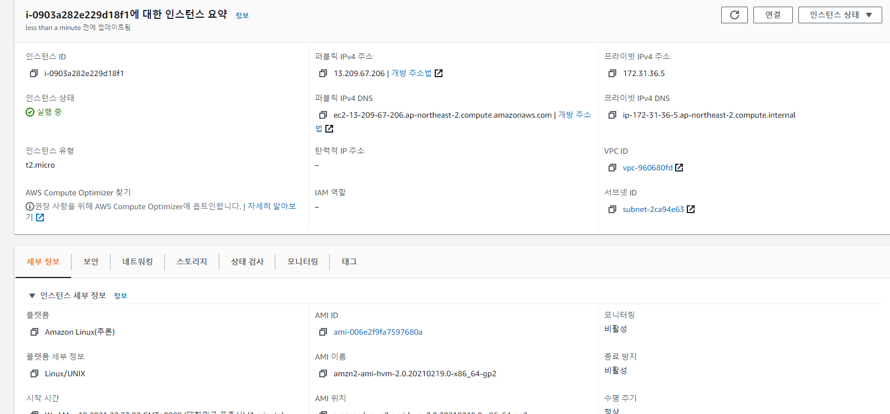Open external link icon after public DNS address
The width and height of the screenshot is (890, 414).
point(329,129)
